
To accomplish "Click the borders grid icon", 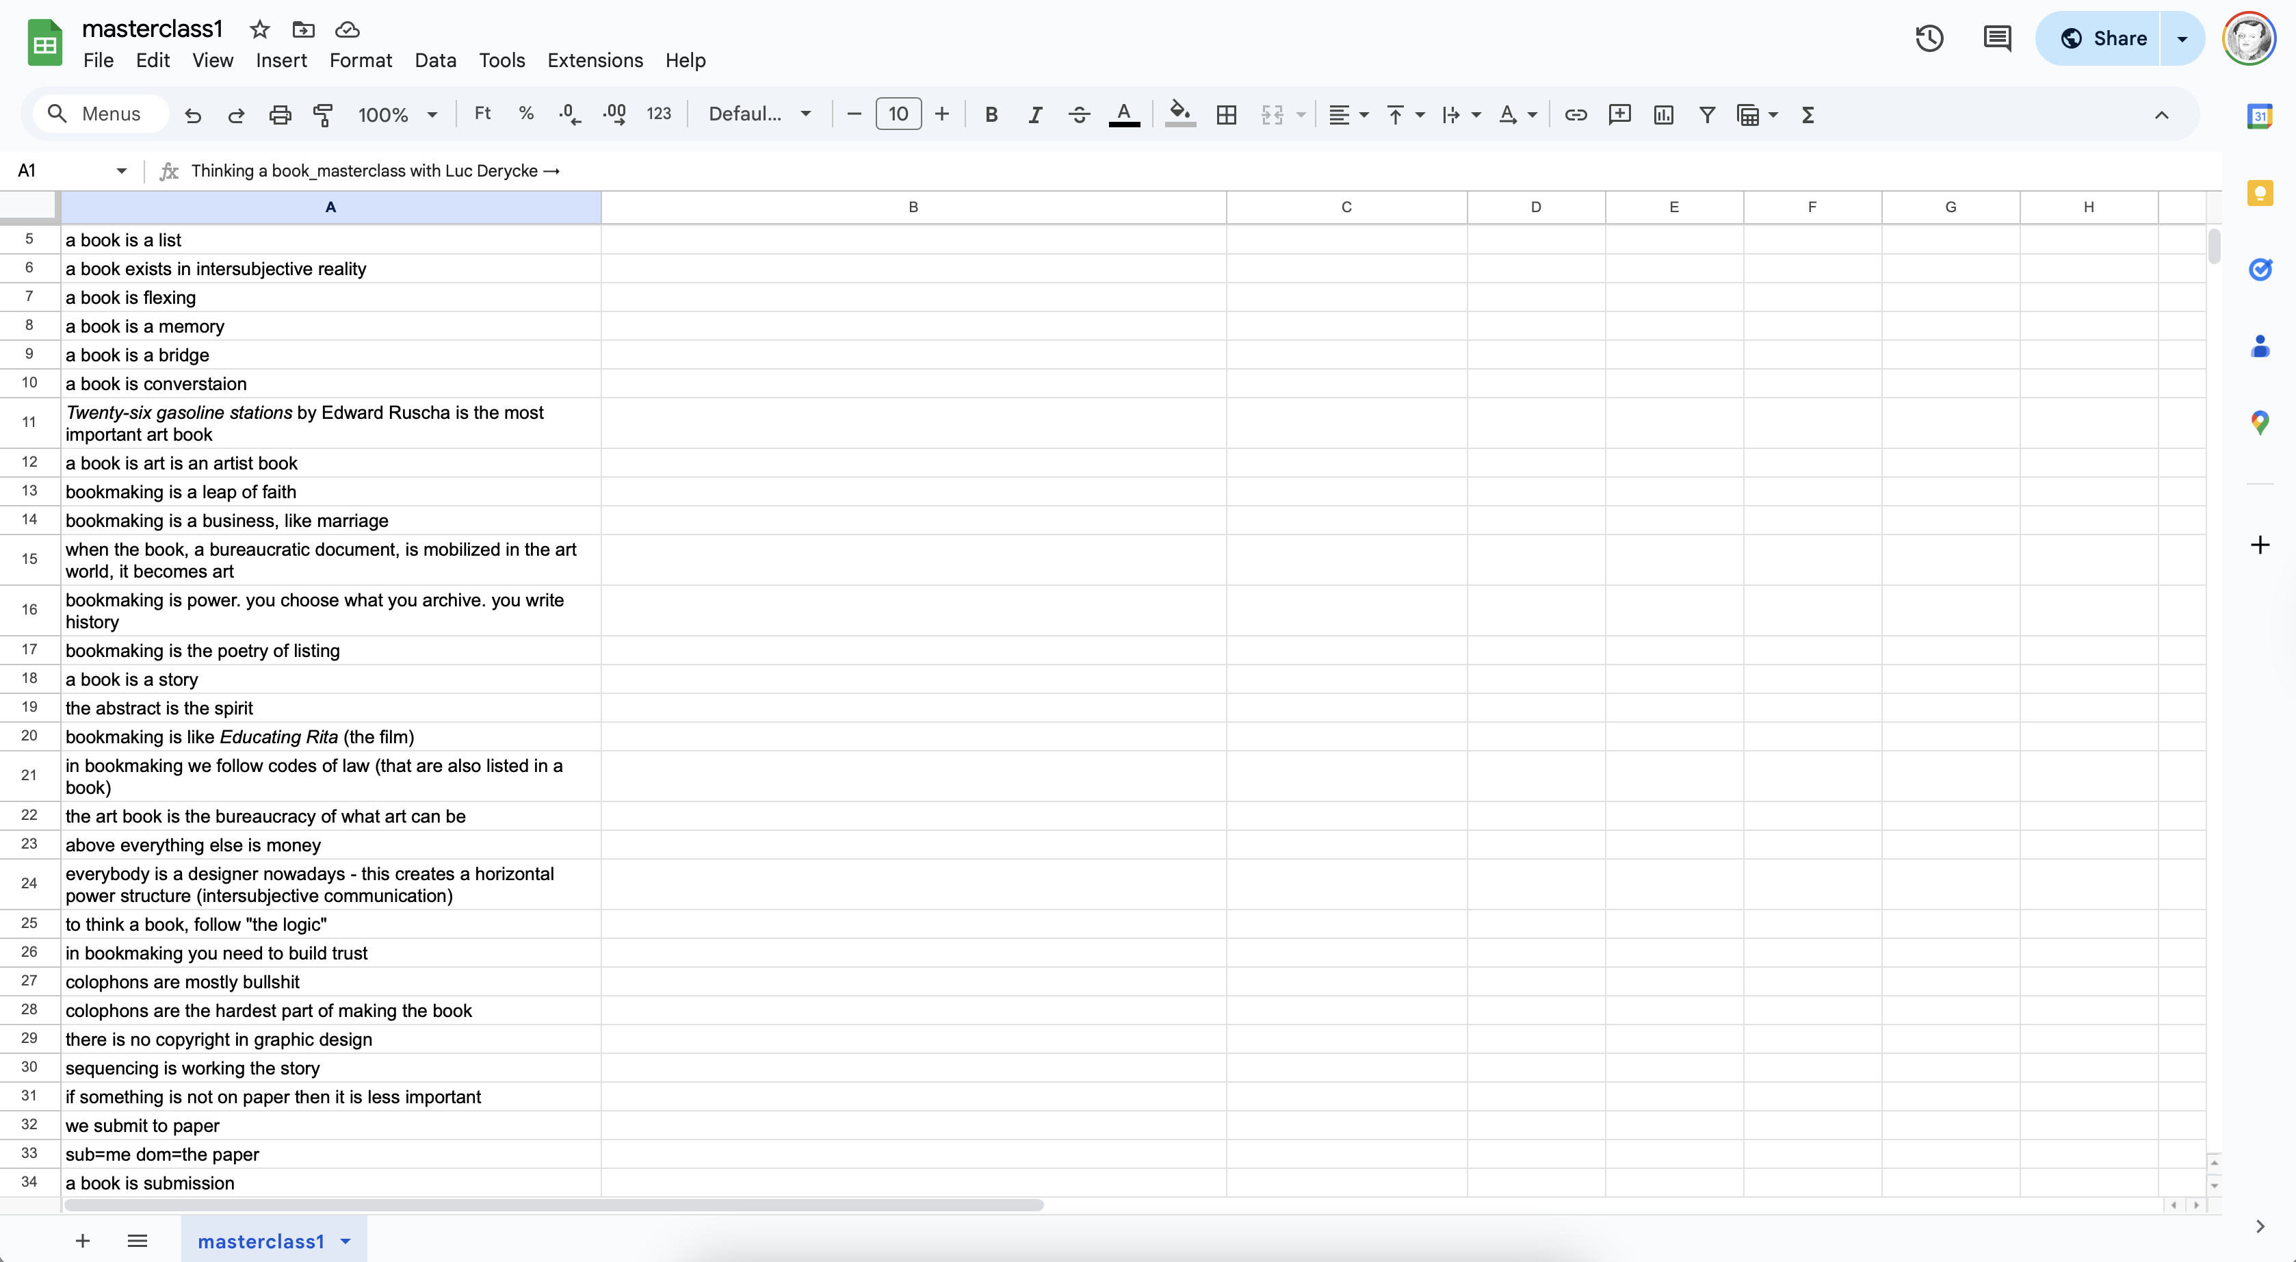I will (x=1227, y=114).
